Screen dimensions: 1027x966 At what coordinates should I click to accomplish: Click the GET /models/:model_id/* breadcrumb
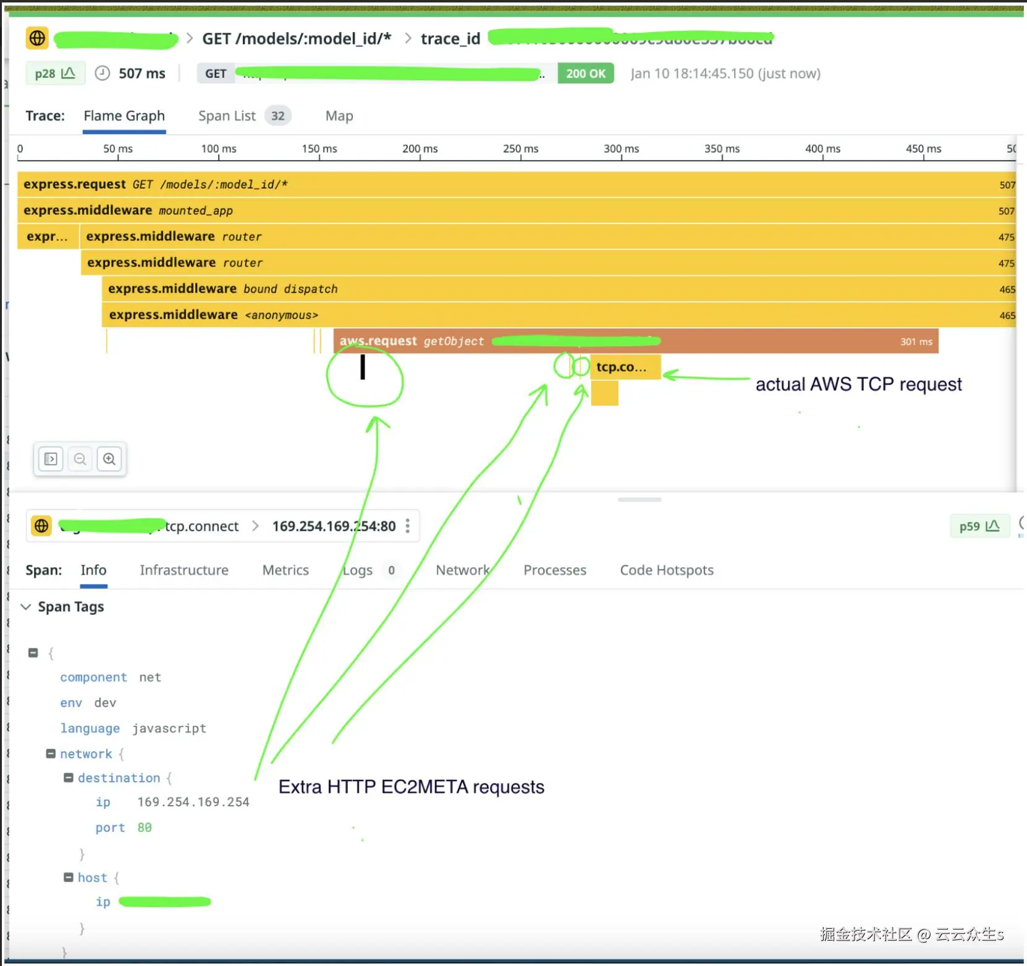pyautogui.click(x=297, y=38)
